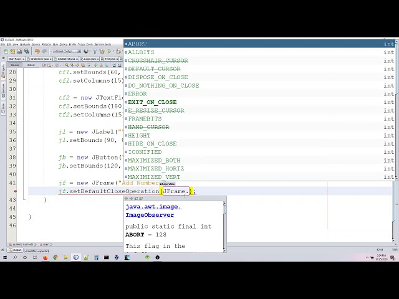Open Firefox from the taskbar
The image size is (399, 299).
[46, 257]
